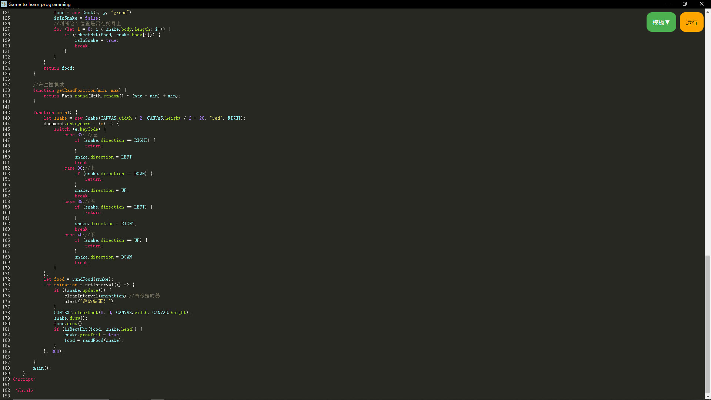Click the scrollbar down arrow
This screenshot has width=711, height=400.
(708, 396)
